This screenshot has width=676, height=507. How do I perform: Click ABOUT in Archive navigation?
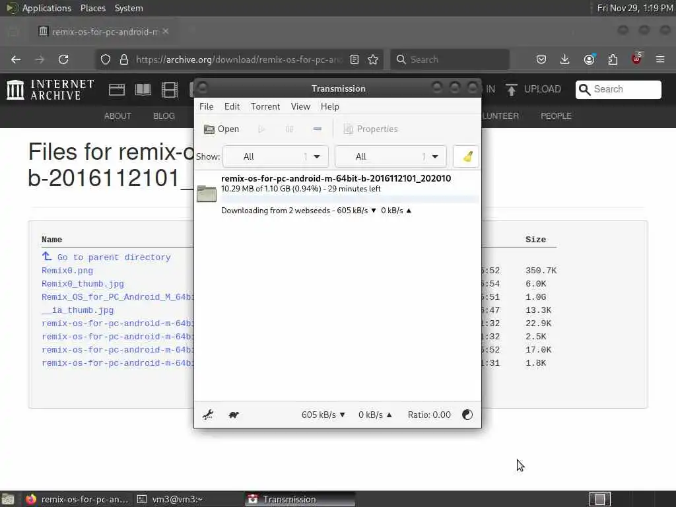tap(118, 116)
